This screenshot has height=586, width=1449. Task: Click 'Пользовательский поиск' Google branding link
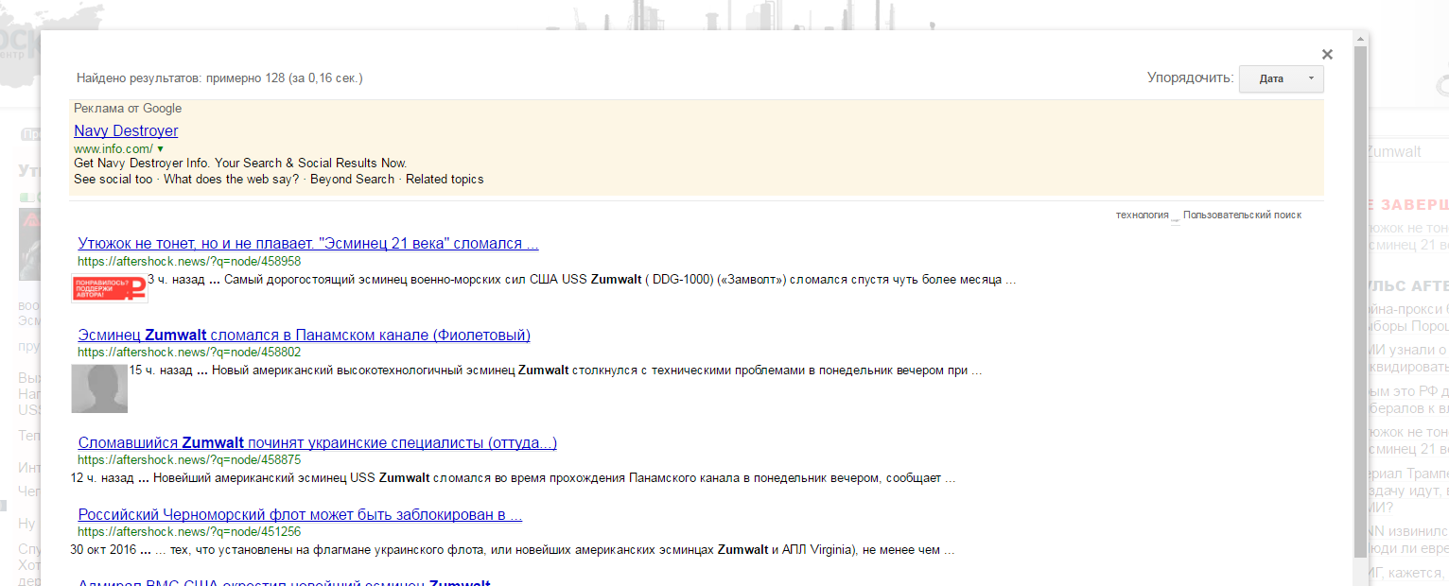(x=1242, y=215)
